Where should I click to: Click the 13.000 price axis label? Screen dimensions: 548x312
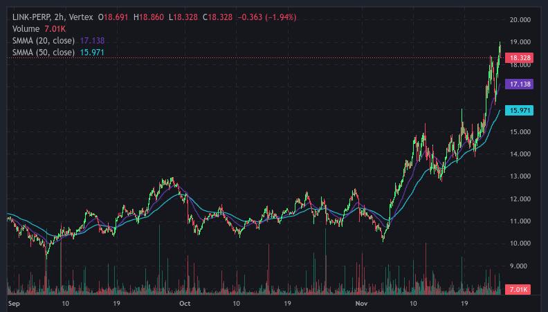[x=520, y=176]
